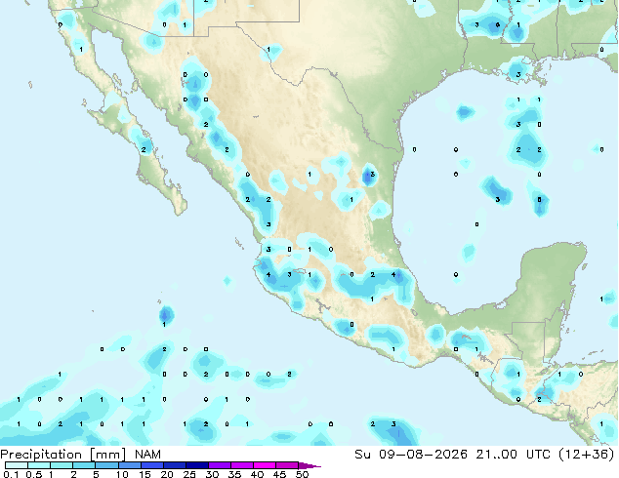Viewport: 619px width, 478px height.
Task: Click the legend label "10"
Action: click(122, 474)
